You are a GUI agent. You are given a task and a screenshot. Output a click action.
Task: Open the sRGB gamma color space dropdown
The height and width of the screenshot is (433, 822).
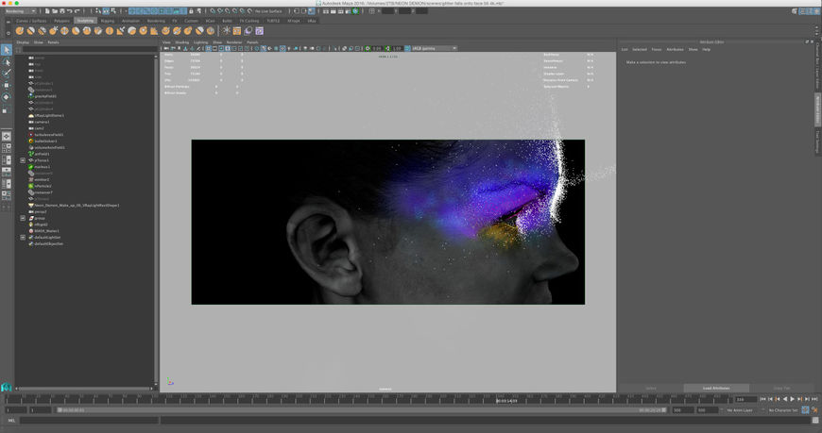click(x=434, y=48)
